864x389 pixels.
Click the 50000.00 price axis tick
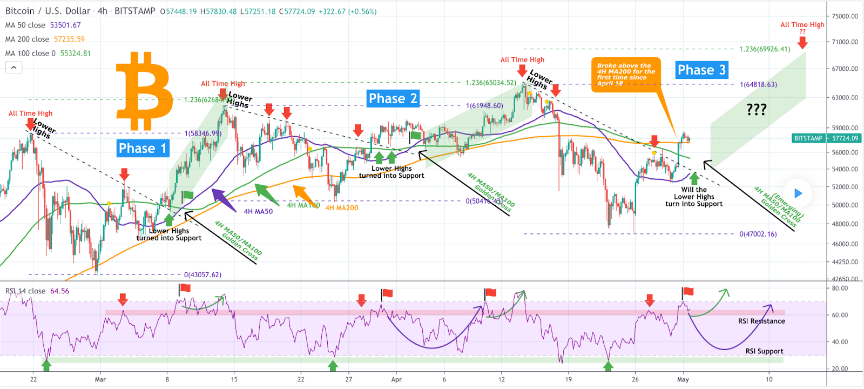pyautogui.click(x=845, y=205)
